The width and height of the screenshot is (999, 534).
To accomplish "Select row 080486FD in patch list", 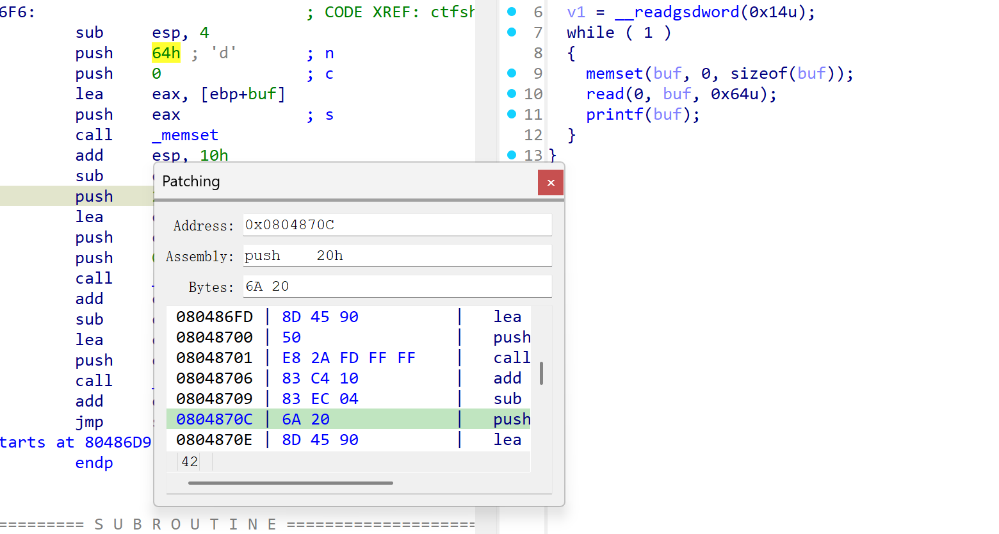I will coord(346,317).
